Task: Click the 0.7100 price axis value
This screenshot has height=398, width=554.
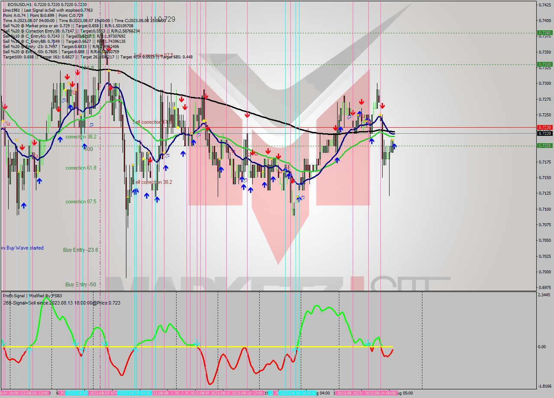Action: coord(544,209)
